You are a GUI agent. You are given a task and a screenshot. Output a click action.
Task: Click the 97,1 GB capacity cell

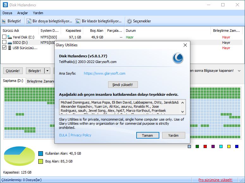pyautogui.click(x=75, y=37)
